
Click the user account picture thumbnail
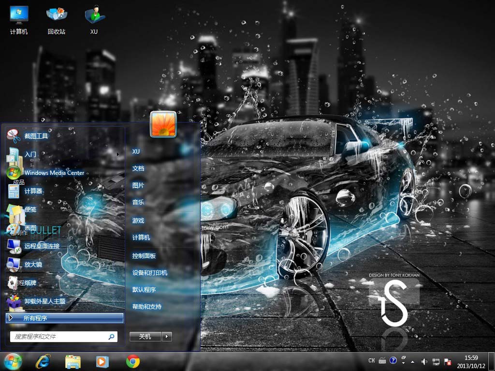point(163,124)
